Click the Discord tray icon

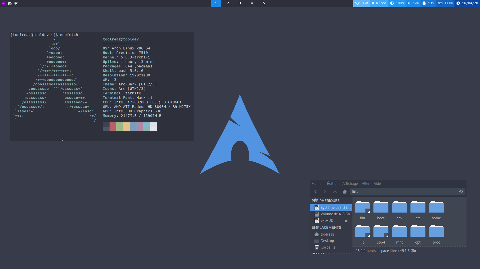click(x=10, y=3)
